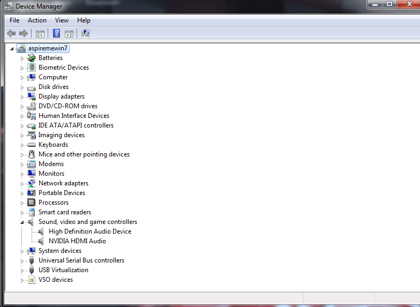The width and height of the screenshot is (420, 307).
Task: Select Universal Serial Bus controllers entry
Action: pos(81,260)
